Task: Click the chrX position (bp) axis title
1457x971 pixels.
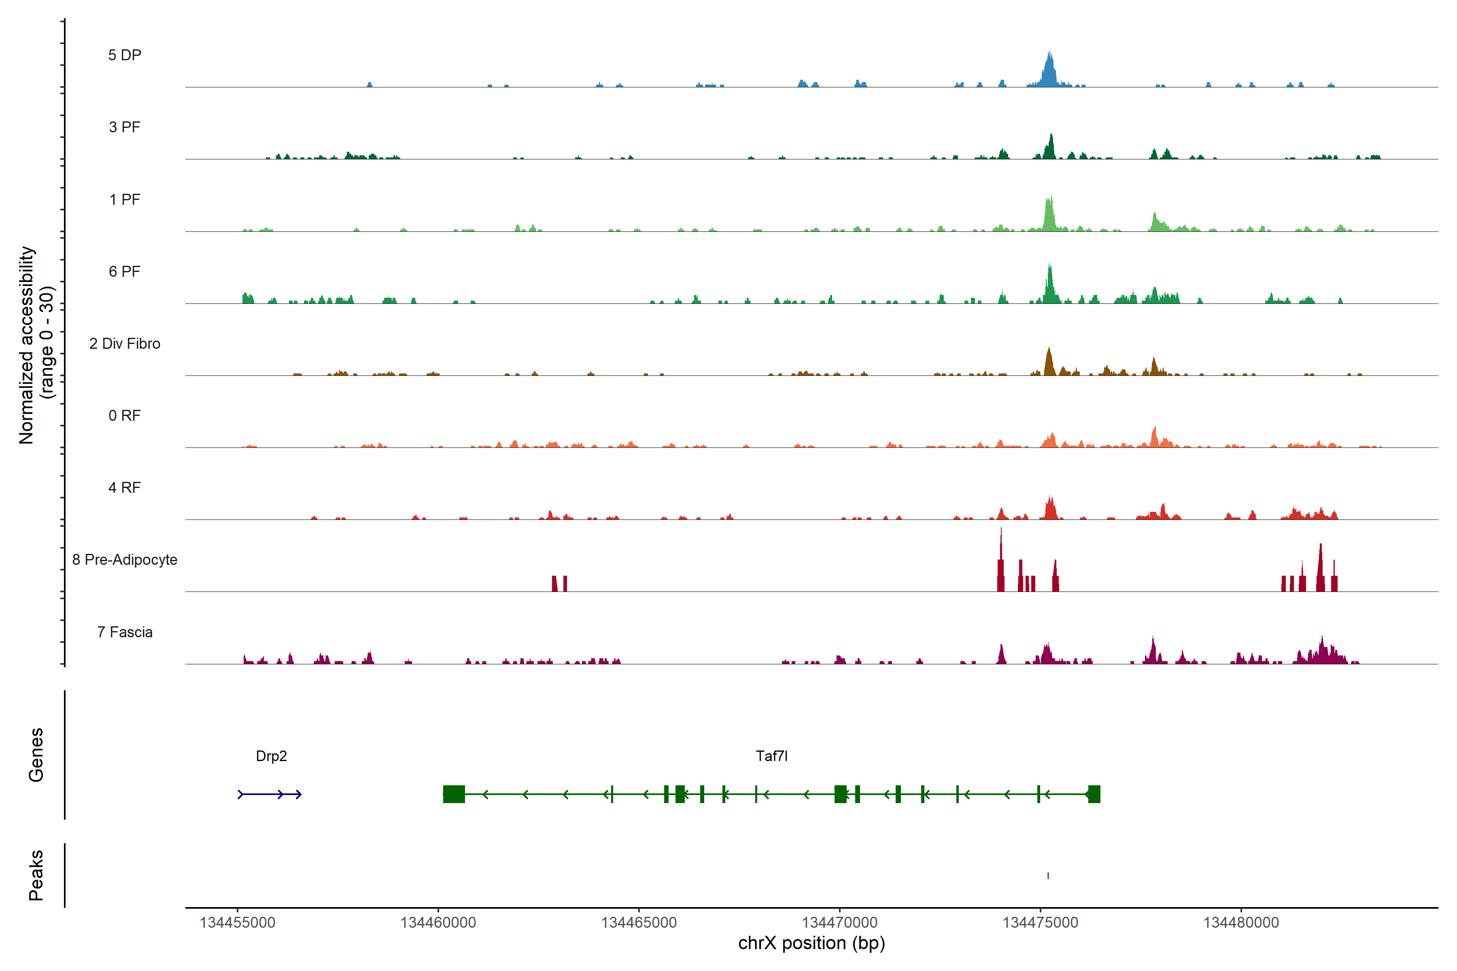Action: pyautogui.click(x=811, y=943)
